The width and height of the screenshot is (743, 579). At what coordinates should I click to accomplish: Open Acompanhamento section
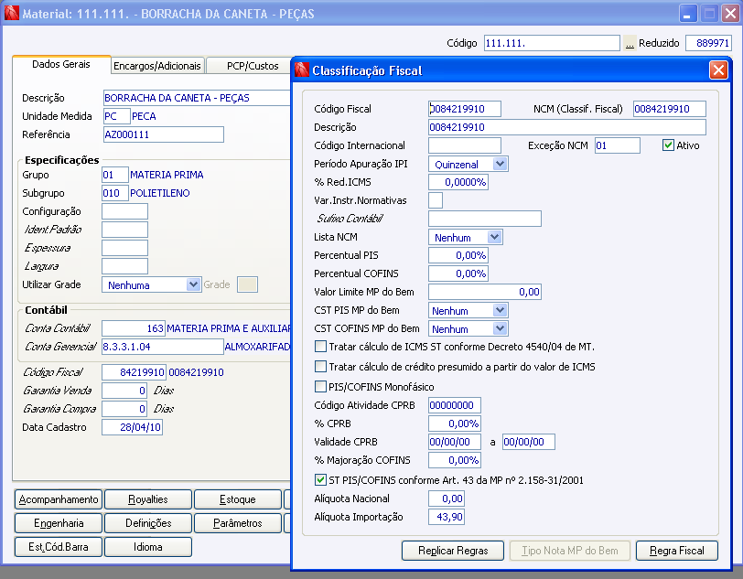(x=59, y=499)
